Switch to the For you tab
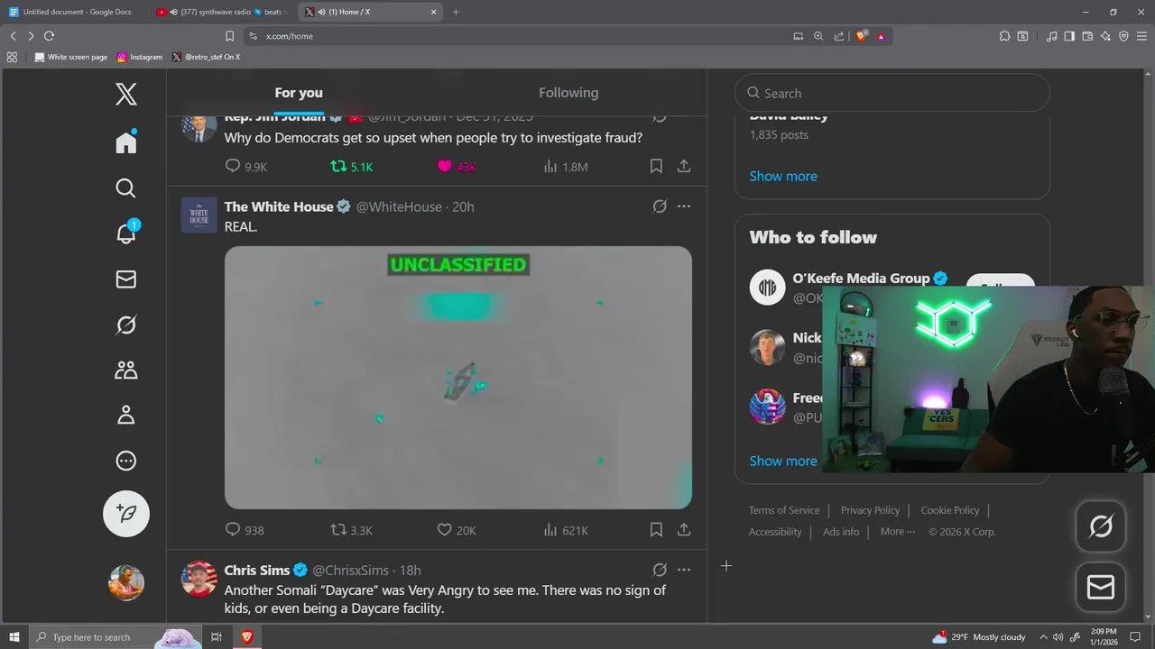Image resolution: width=1155 pixels, height=649 pixels. click(299, 93)
